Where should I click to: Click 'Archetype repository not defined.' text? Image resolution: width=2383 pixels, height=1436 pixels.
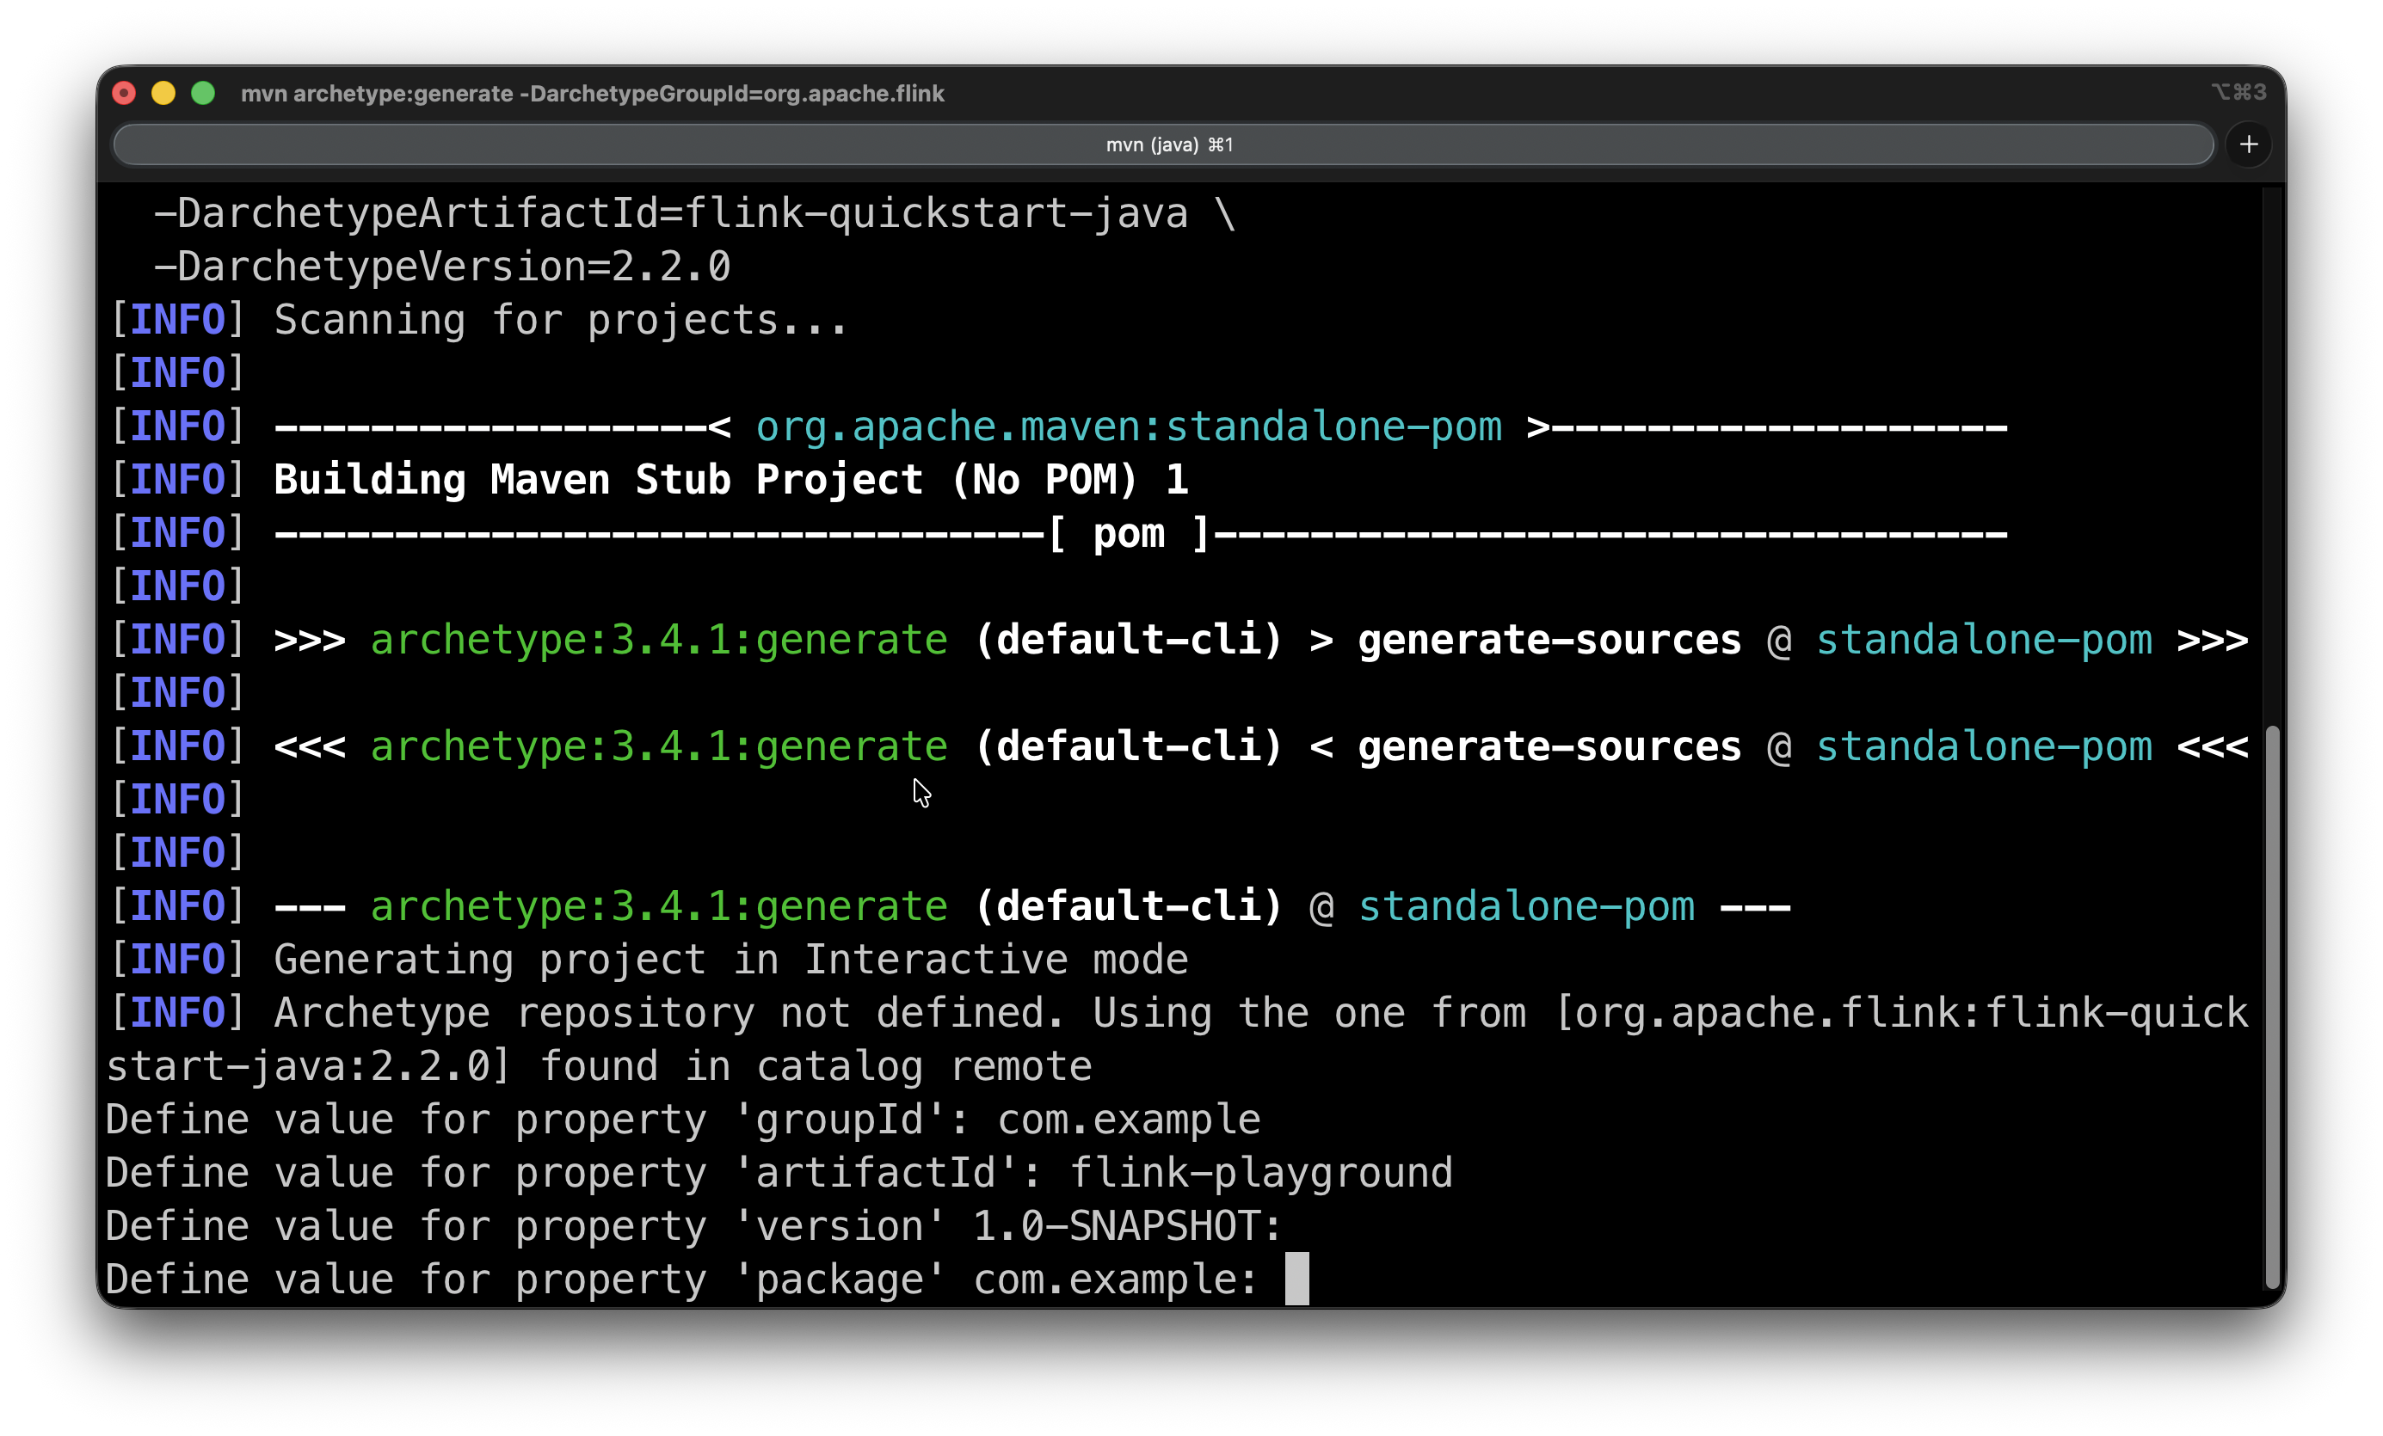point(669,1013)
